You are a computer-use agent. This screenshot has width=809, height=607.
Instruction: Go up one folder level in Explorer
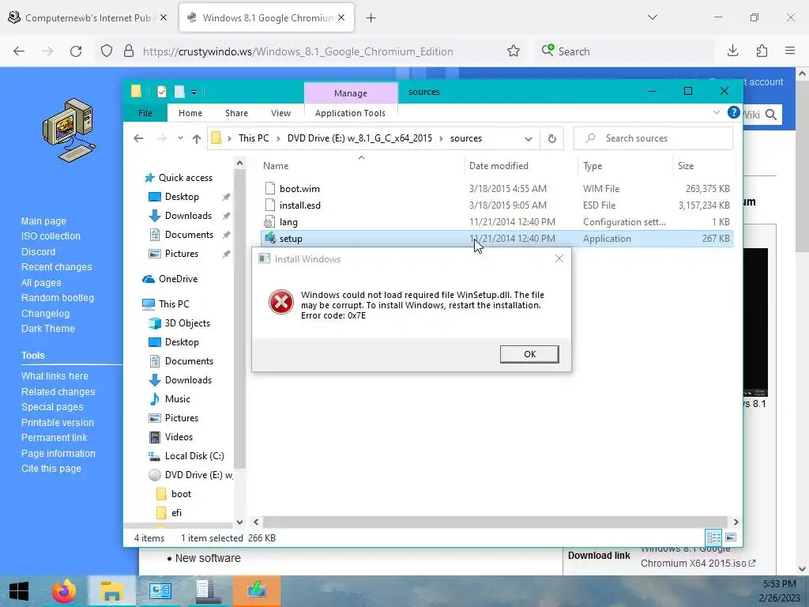(197, 138)
